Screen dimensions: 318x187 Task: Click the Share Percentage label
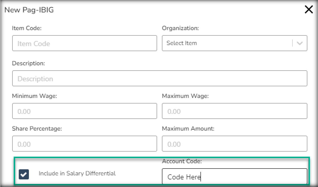(37, 129)
